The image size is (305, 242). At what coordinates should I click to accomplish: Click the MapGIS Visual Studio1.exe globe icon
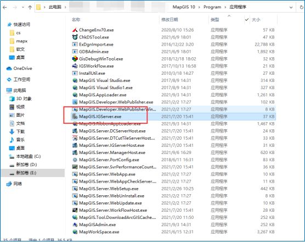[x=75, y=87]
